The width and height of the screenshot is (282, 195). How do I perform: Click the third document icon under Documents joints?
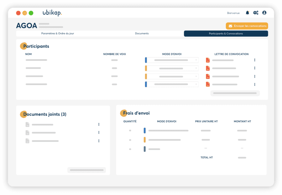pos(27,141)
